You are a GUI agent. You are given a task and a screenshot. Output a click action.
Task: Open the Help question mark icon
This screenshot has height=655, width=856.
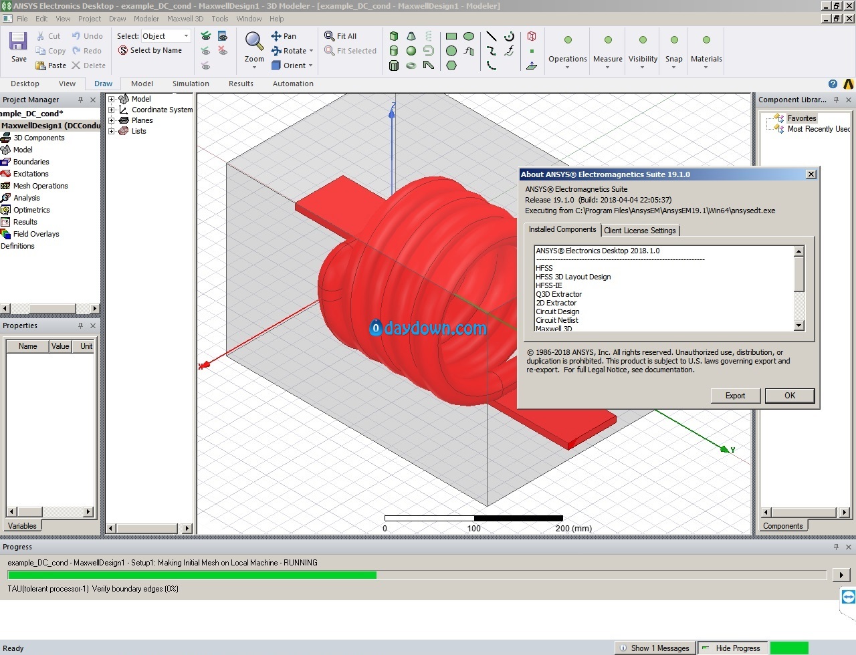(833, 84)
